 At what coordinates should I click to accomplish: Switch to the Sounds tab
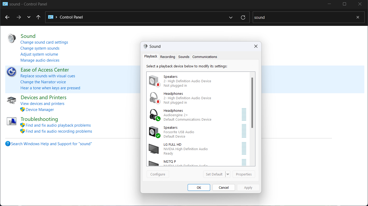click(184, 57)
